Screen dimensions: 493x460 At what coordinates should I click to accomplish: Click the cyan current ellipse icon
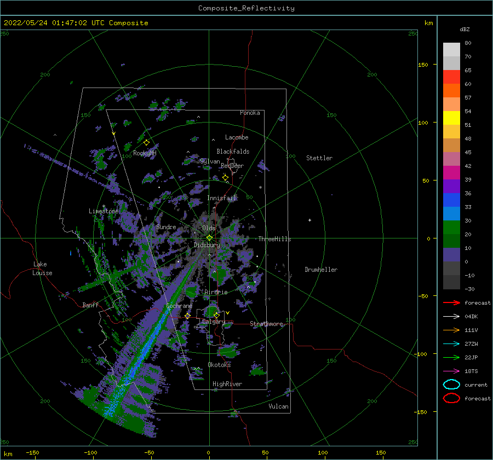(x=451, y=385)
